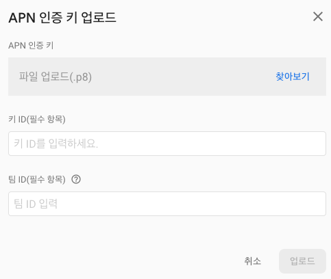Screen dimensions: 331x279
Task: Select the gray 파일 업로드(.p8) file area
Action: click(167, 77)
